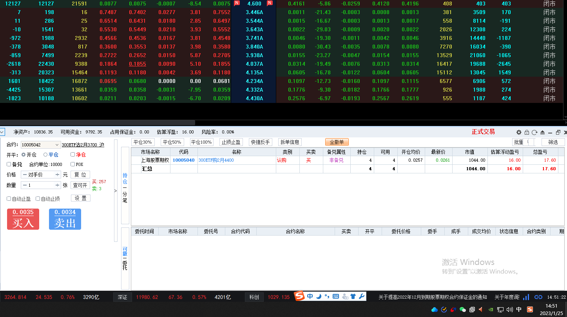567x317 pixels.
Task: Open the checkmark clock tray icon
Action: [444, 310]
